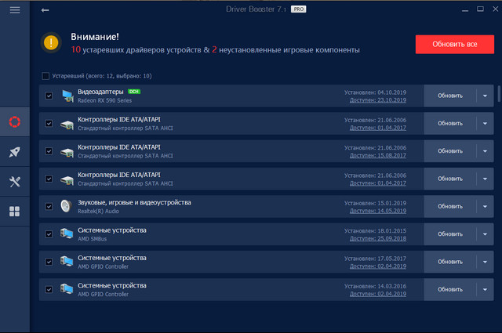502x333 pixels.
Task: Select the Звуковые, игровые и видеоустройства row title
Action: coord(134,202)
